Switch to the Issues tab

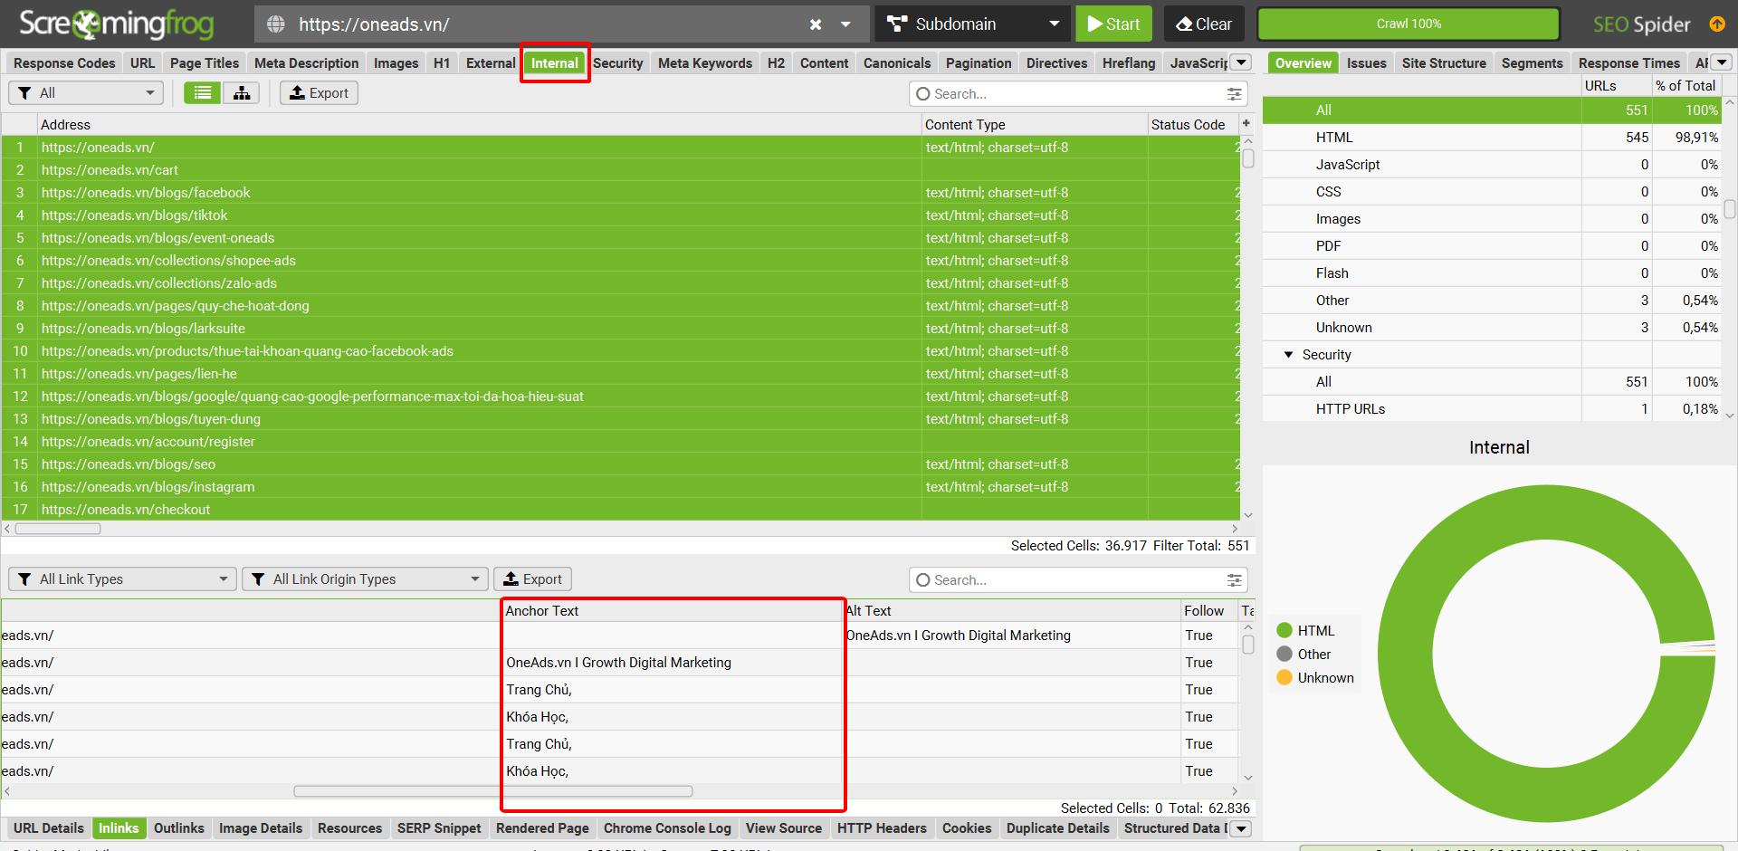coord(1366,62)
